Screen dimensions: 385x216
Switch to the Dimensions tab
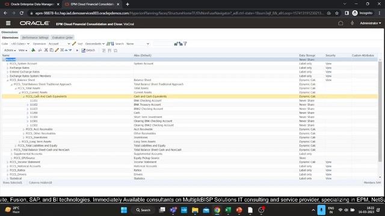click(10, 37)
